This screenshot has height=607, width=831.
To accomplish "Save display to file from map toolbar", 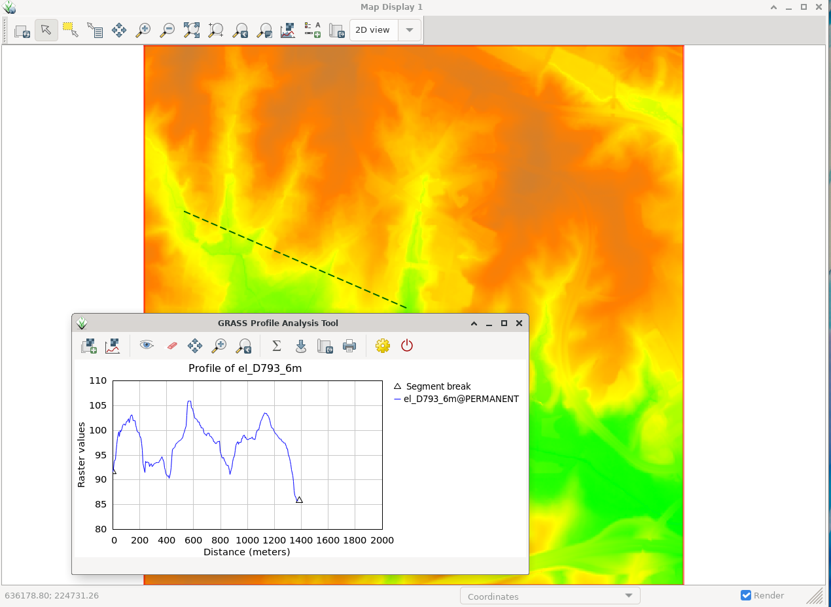I will (x=336, y=30).
